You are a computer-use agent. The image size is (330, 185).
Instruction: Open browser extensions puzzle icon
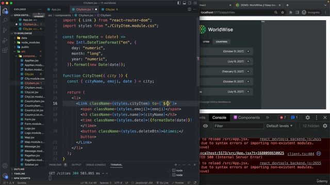click(x=291, y=12)
